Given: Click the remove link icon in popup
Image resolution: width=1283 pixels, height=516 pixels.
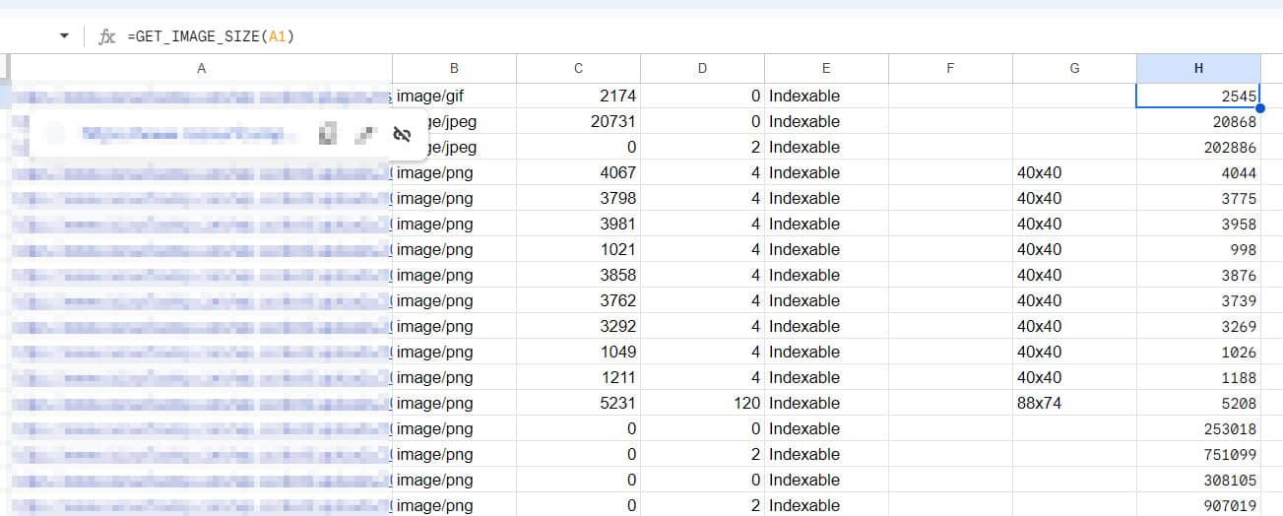Looking at the screenshot, I should [x=402, y=135].
